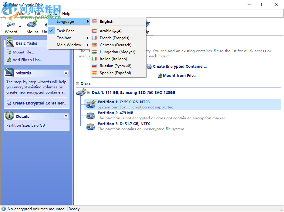The height and width of the screenshot is (212, 284).
Task: Minimize the Exlade Cryptic Disk window
Action: [x=249, y=5]
